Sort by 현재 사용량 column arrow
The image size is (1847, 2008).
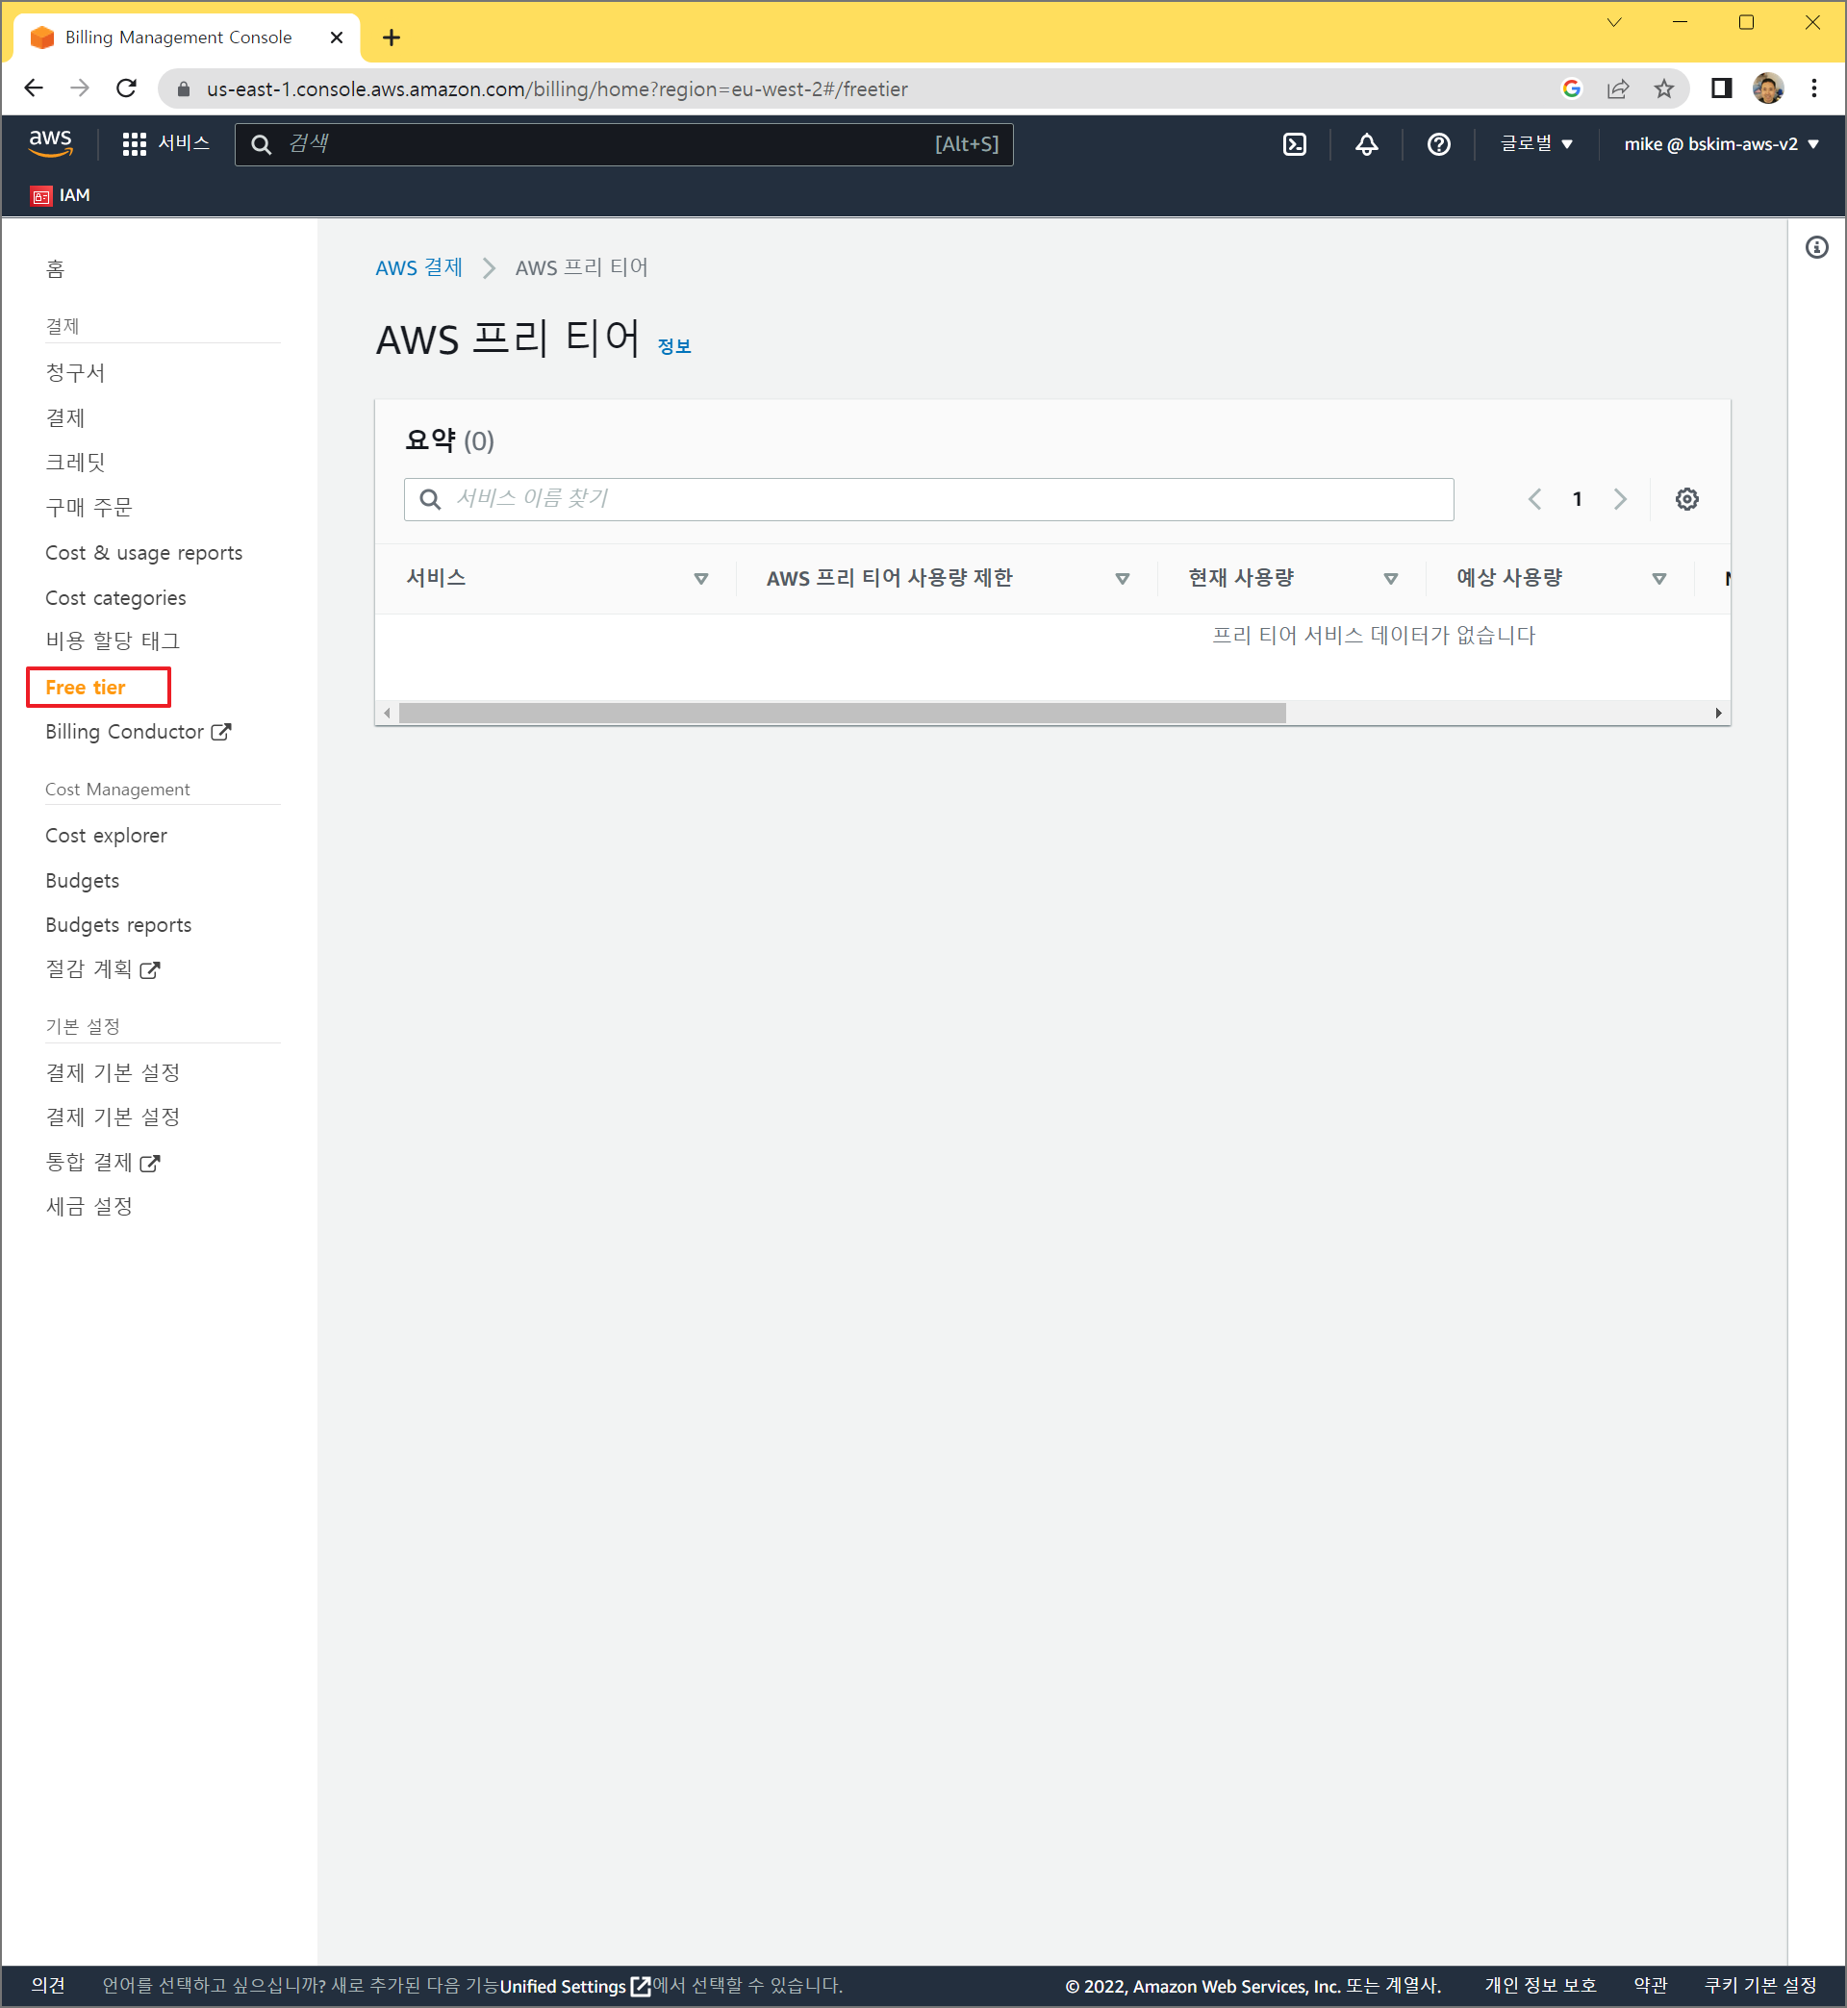[1389, 578]
